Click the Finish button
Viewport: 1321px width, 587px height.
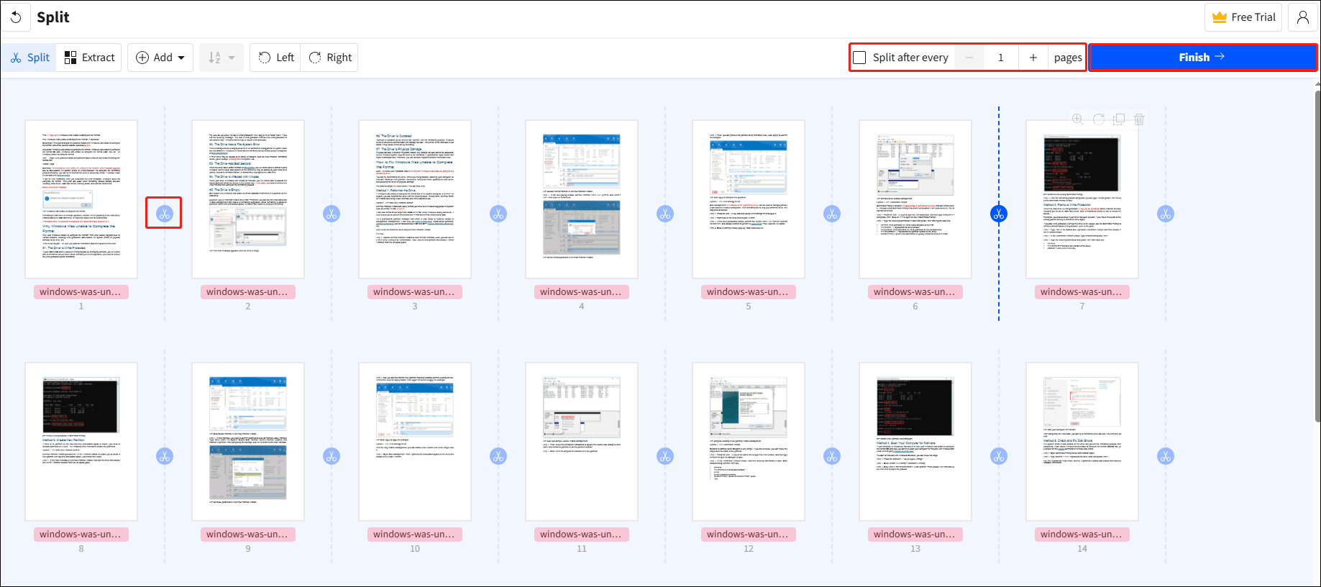[1202, 58]
